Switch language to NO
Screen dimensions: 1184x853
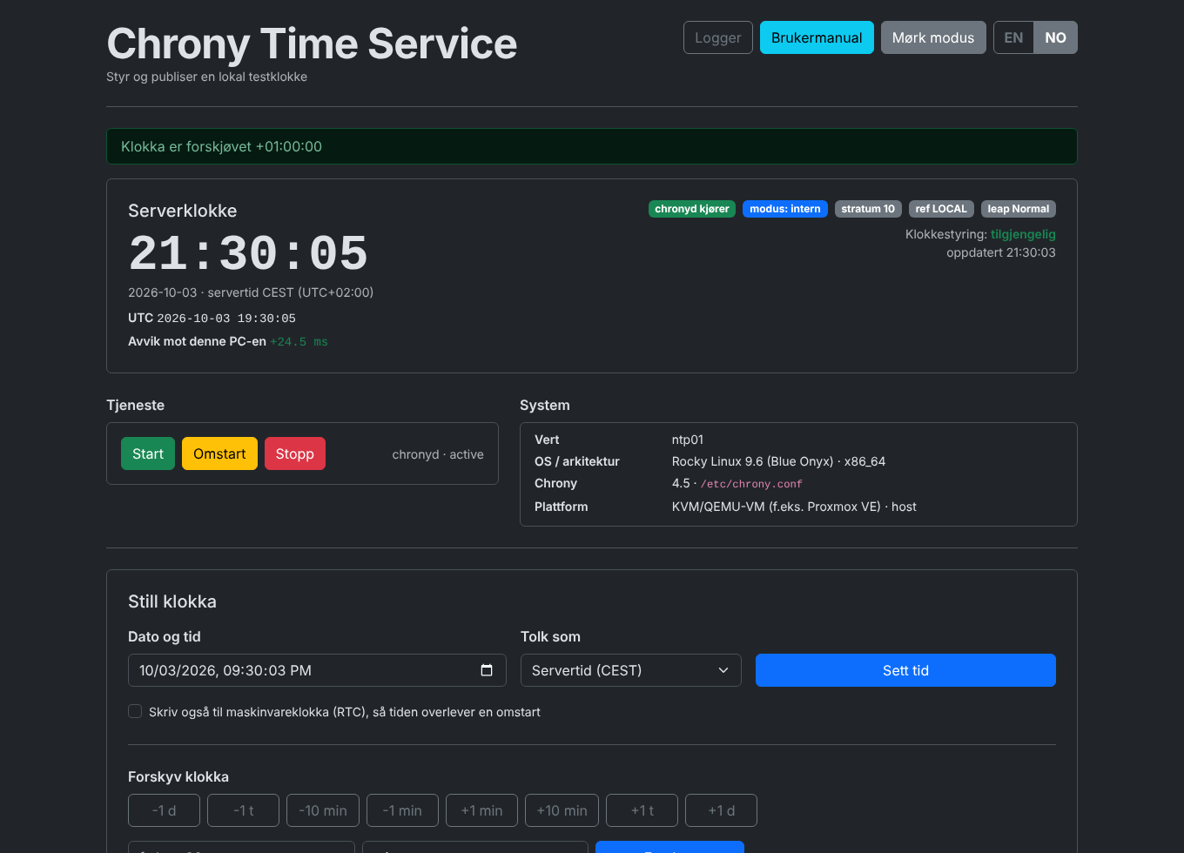point(1055,37)
